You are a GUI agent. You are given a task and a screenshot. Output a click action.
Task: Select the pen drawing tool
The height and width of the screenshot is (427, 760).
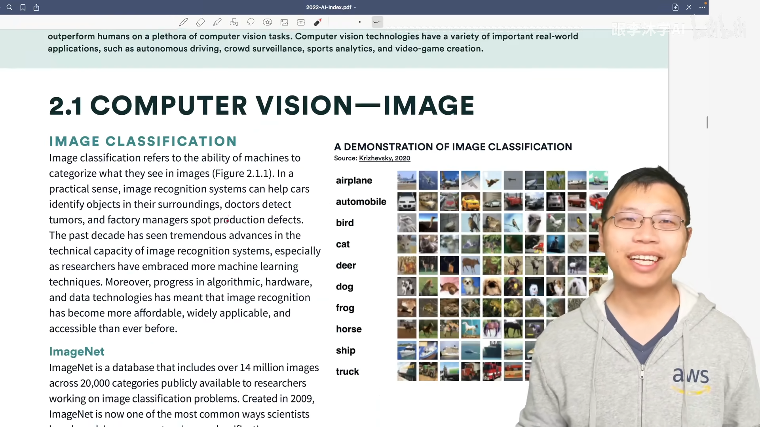pos(183,23)
